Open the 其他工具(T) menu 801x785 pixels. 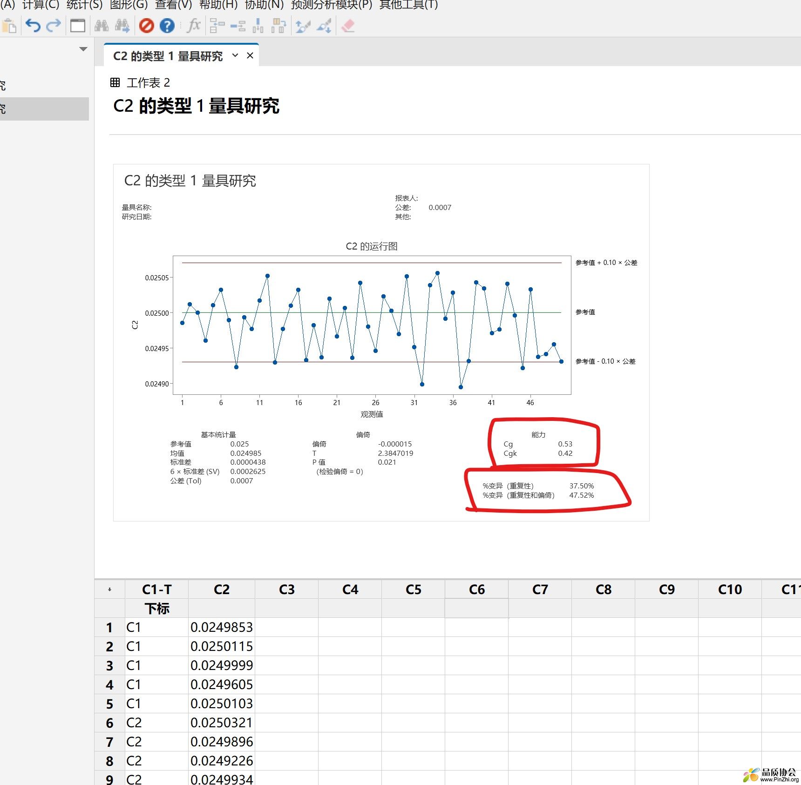(408, 5)
